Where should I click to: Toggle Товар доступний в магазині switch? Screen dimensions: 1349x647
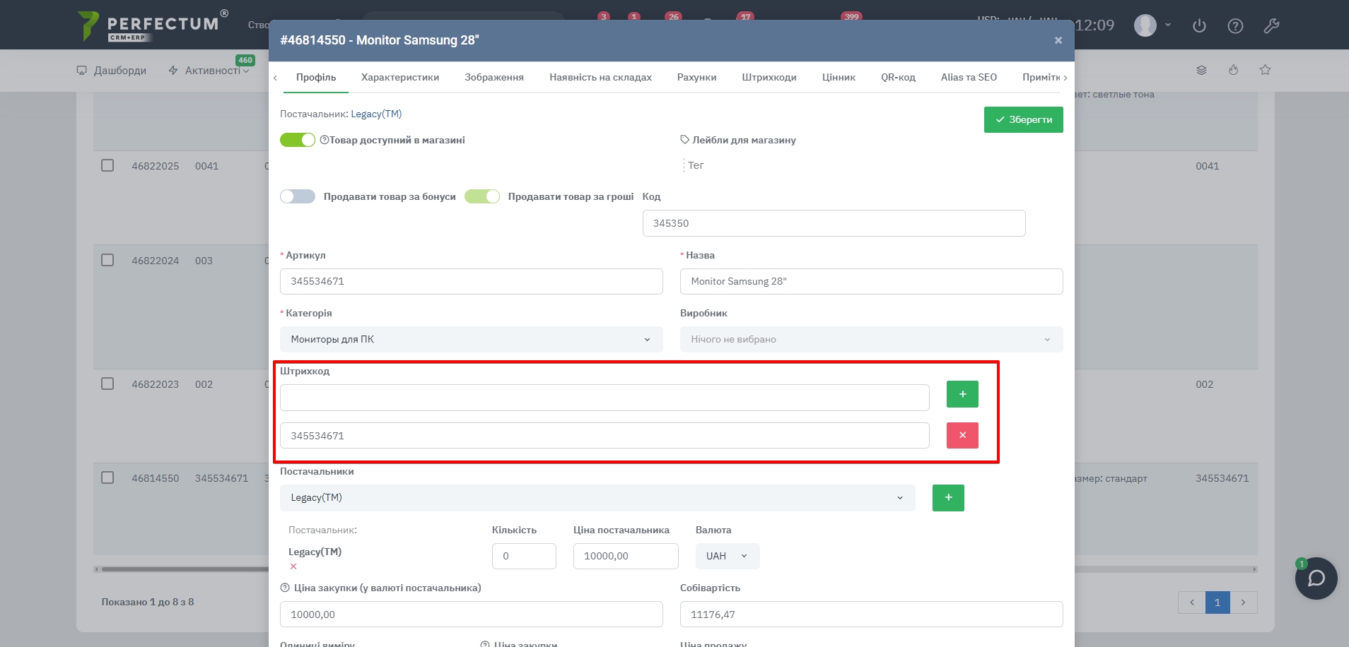pyautogui.click(x=298, y=140)
